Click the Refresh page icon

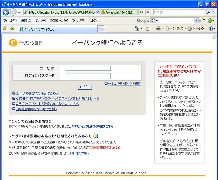(x=141, y=12)
